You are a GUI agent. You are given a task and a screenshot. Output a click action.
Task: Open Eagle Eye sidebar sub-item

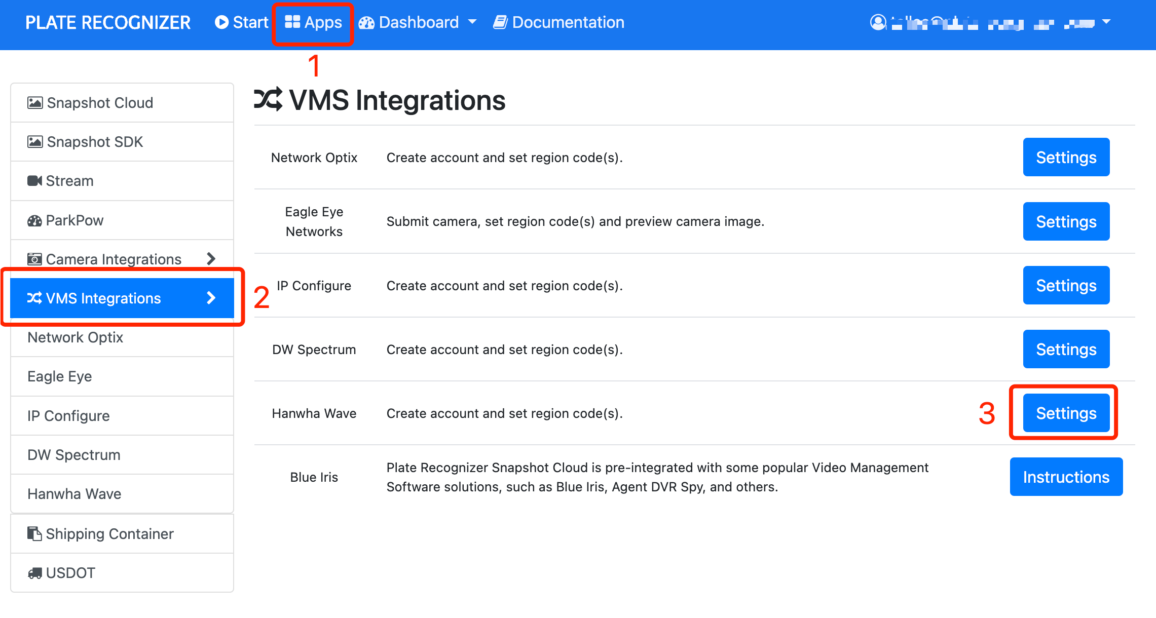122,376
